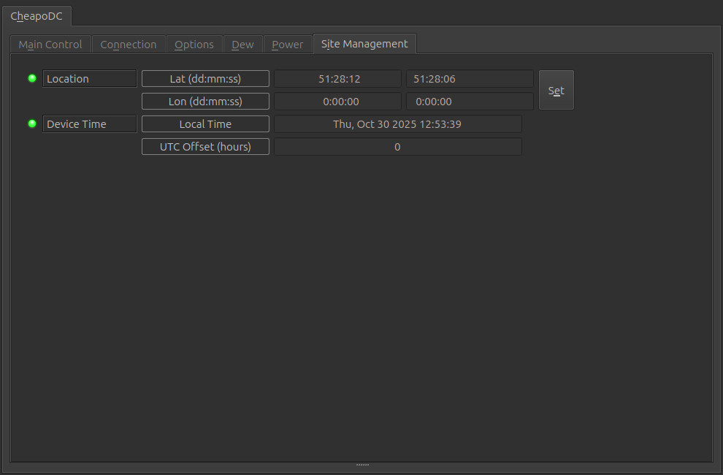The width and height of the screenshot is (723, 475).
Task: Select the Site Management tab
Action: [364, 44]
